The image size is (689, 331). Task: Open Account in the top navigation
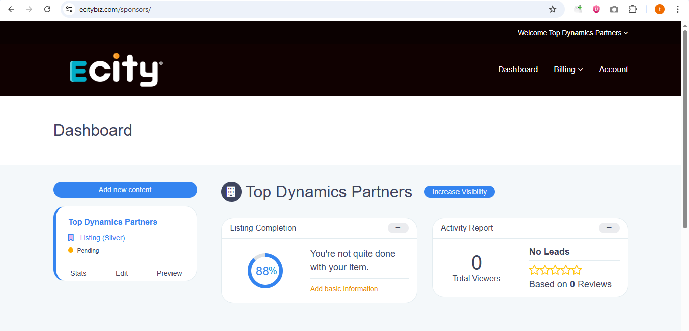click(613, 69)
